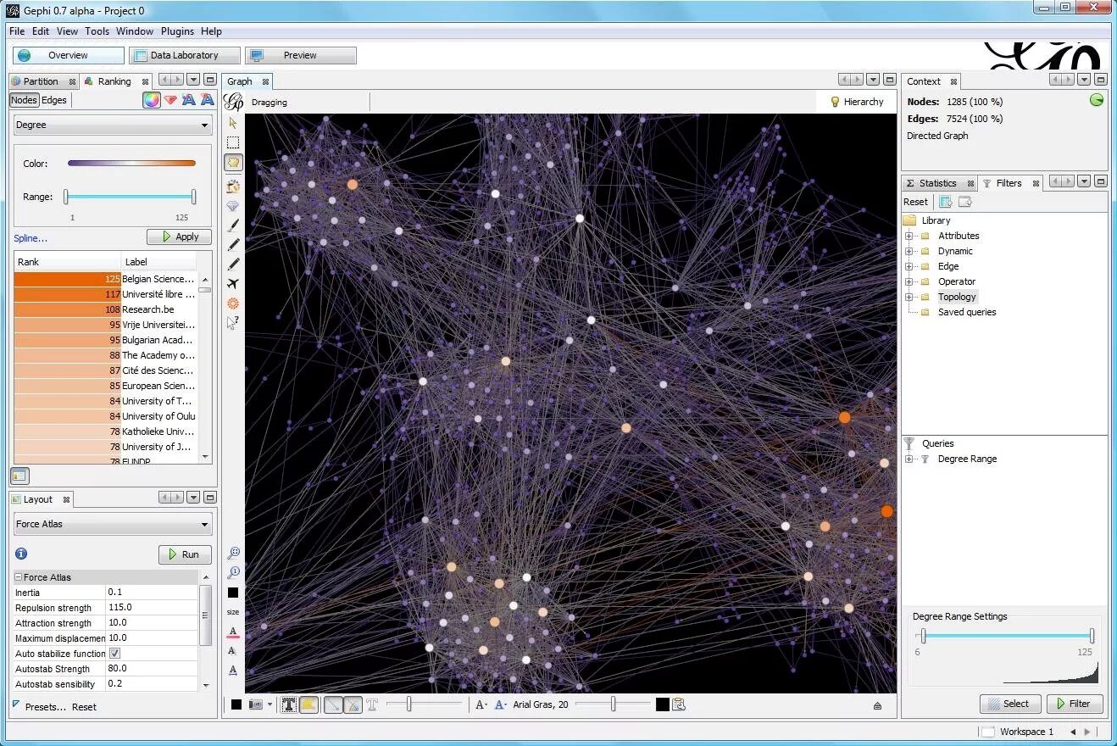Click the screenshot camera icon in bottom bar
This screenshot has height=746, width=1117.
[x=256, y=704]
